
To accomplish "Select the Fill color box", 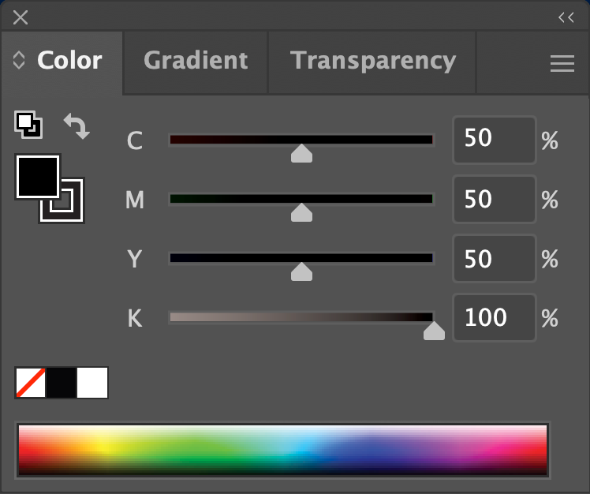I will [37, 177].
